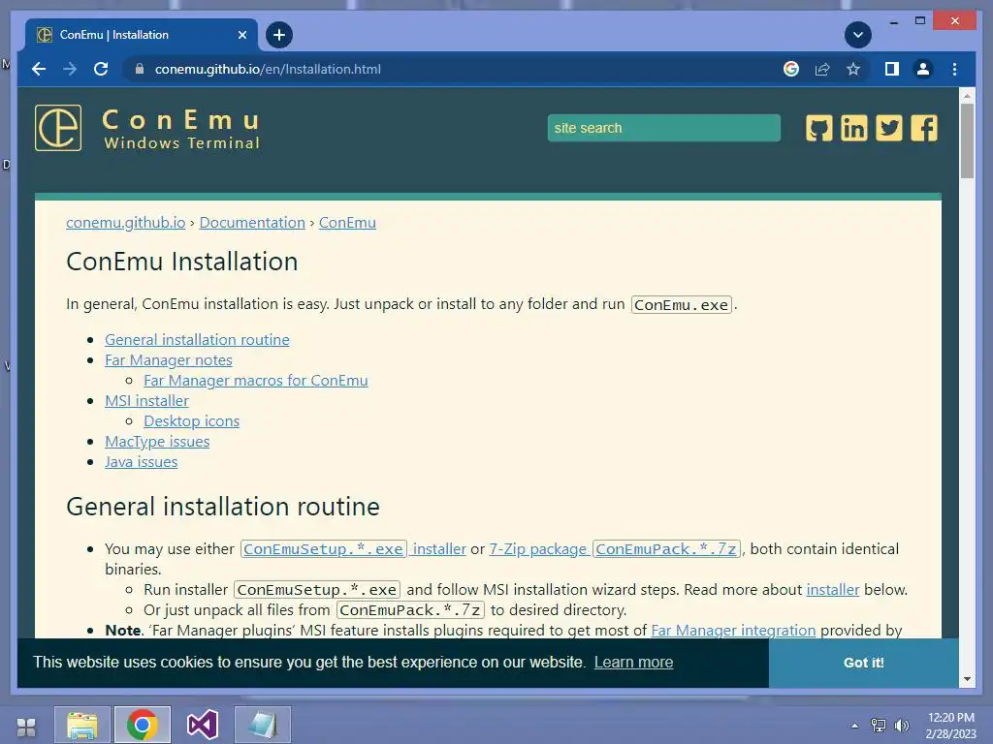Open the Chrome profile avatar icon
The width and height of the screenshot is (993, 744).
[x=923, y=69]
